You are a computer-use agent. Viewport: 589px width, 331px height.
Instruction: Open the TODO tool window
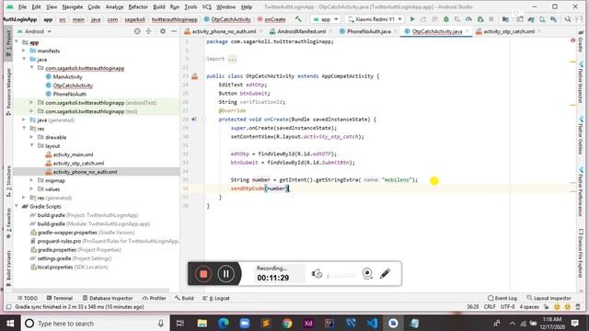point(28,298)
